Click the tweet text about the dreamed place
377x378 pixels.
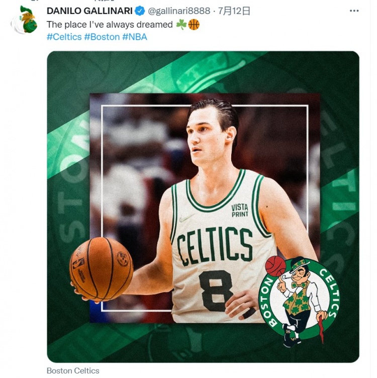point(109,24)
